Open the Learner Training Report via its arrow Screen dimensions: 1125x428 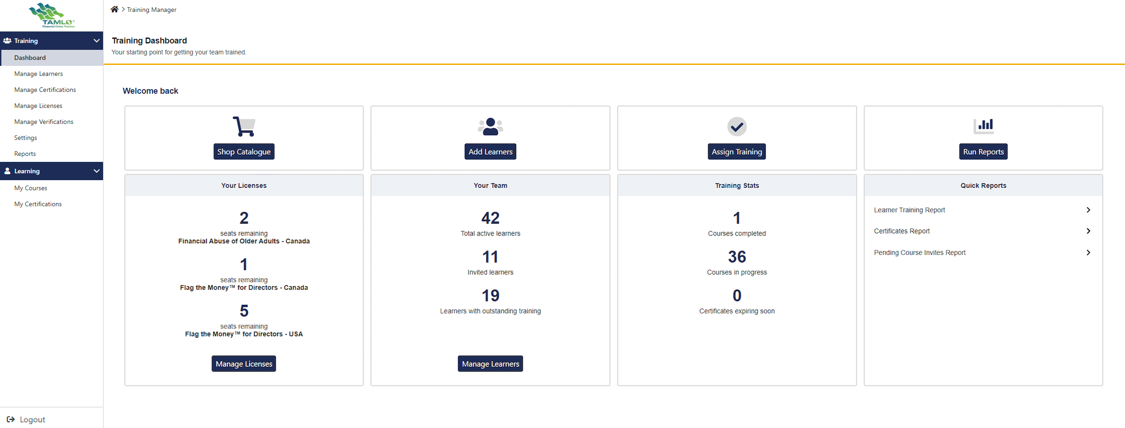1088,209
